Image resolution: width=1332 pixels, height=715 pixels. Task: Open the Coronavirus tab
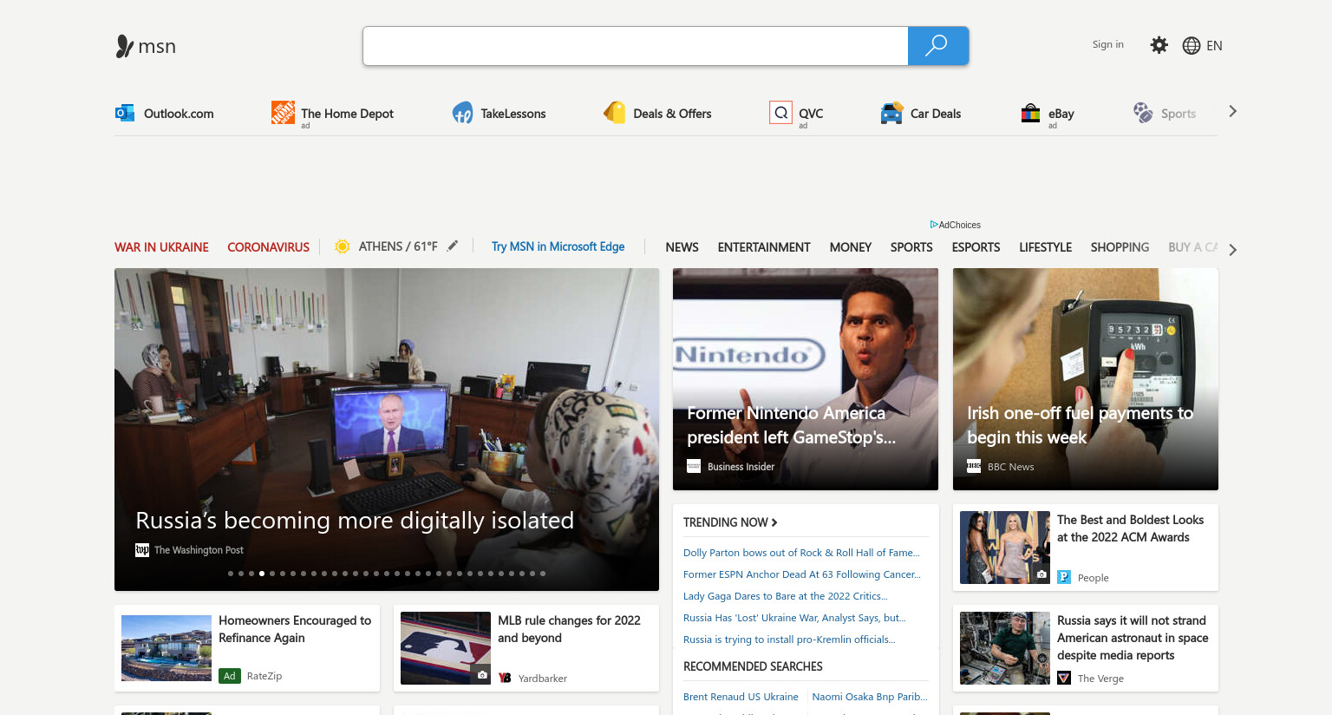click(268, 247)
